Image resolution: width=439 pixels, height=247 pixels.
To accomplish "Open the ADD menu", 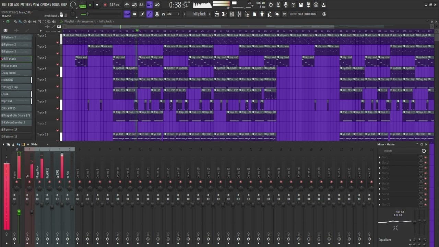I will coord(17,5).
